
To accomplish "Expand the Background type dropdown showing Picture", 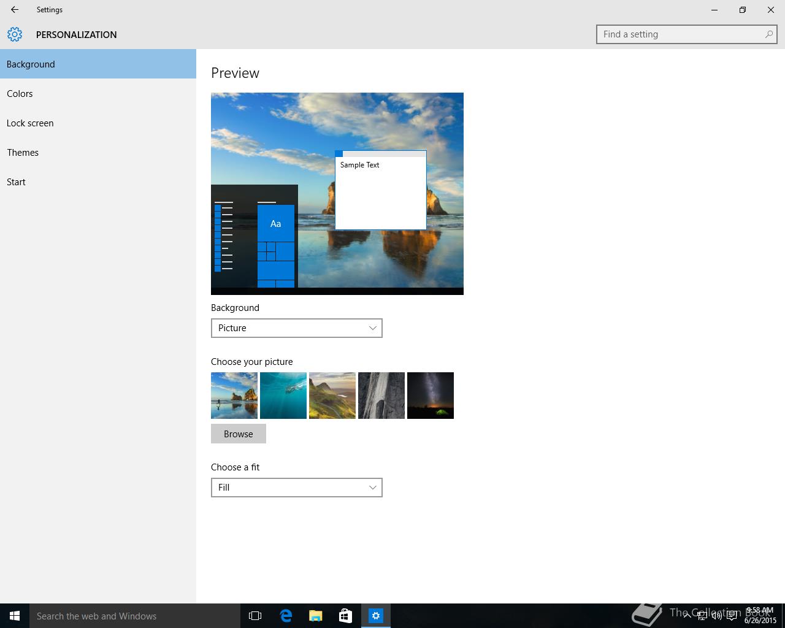I will tap(297, 328).
